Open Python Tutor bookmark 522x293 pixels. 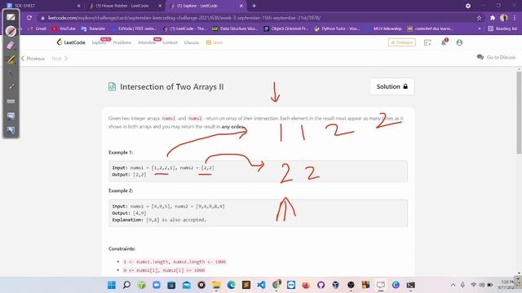[x=337, y=29]
